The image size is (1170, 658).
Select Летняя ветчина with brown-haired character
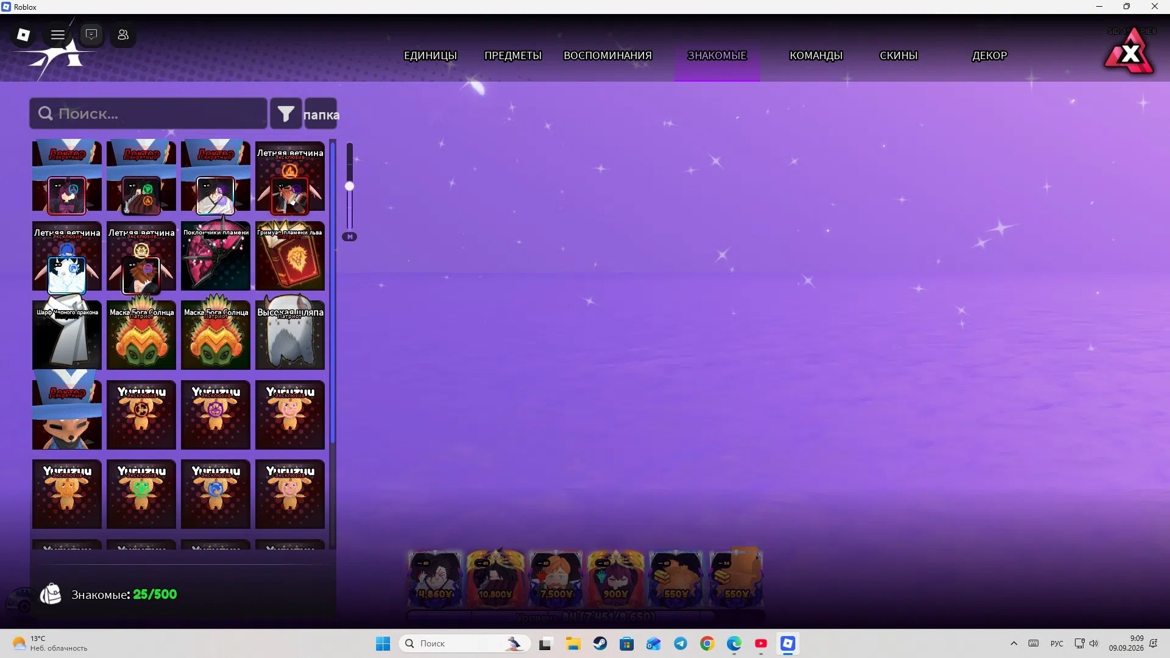[141, 256]
